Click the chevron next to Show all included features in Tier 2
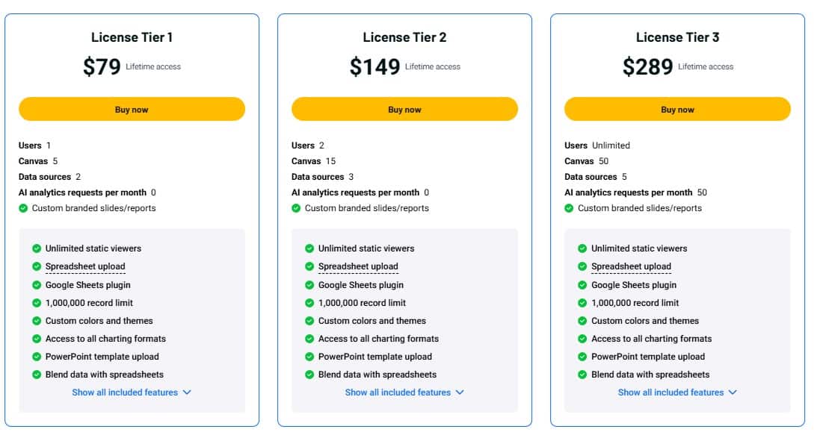Screen dimensions: 814x435 [x=460, y=392]
